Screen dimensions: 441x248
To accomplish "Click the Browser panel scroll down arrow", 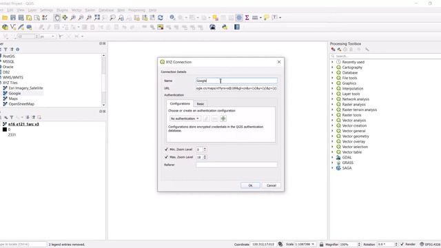I will pyautogui.click(x=103, y=105).
